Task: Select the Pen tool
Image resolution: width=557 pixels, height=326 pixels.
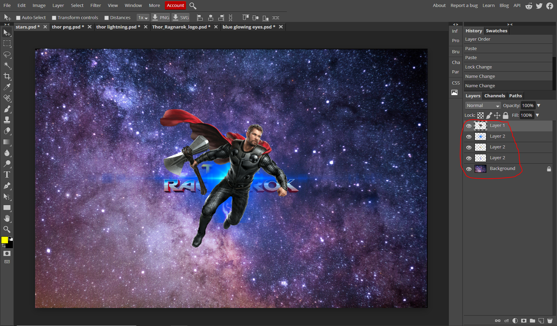Action: (7, 186)
